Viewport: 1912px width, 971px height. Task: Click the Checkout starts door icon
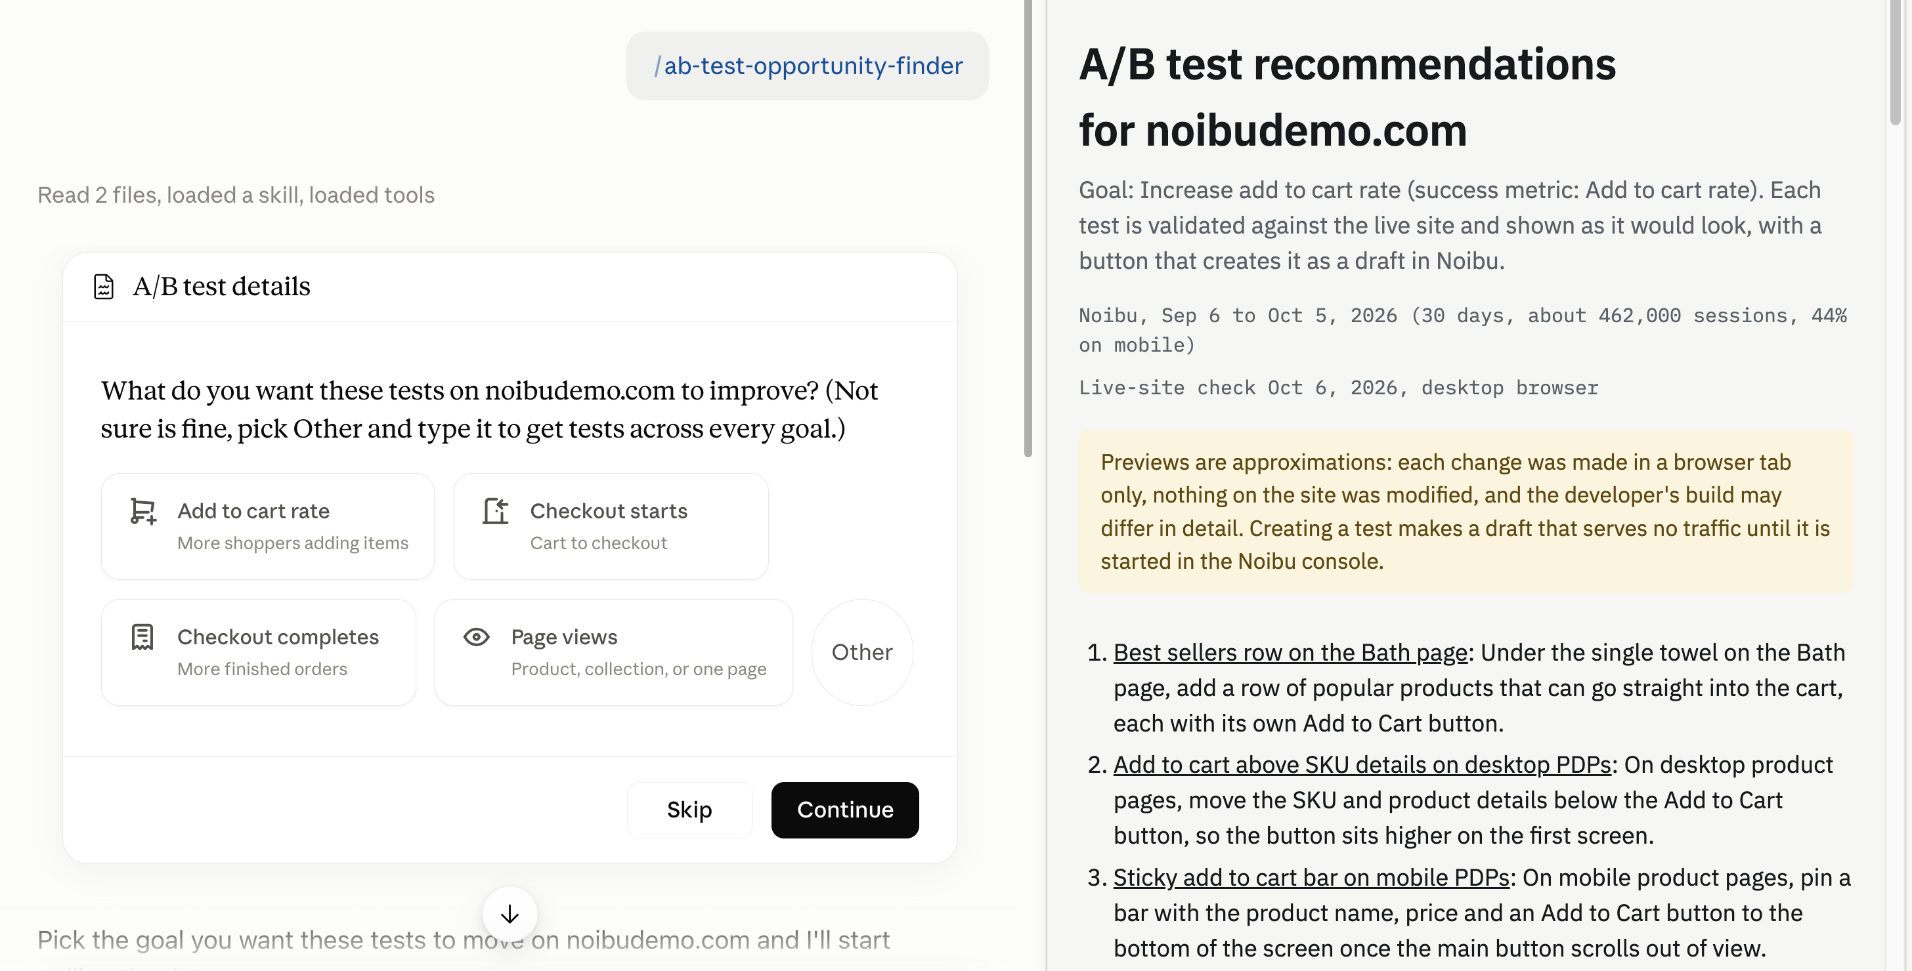coord(495,511)
